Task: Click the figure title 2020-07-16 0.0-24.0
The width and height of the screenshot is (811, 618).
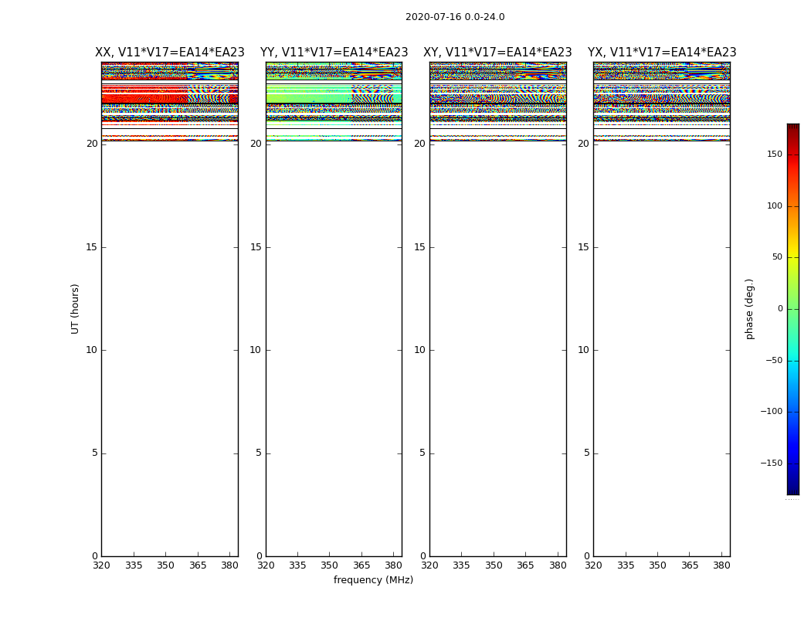Action: pyautogui.click(x=455, y=17)
